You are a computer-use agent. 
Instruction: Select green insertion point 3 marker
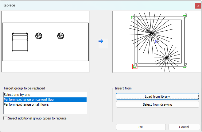pos(184,17)
